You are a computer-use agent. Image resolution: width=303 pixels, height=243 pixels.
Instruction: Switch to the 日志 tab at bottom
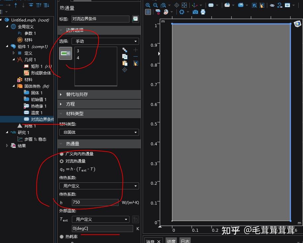(x=185, y=241)
